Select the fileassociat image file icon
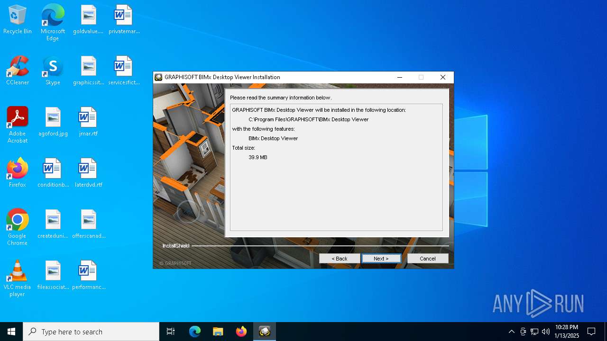Image resolution: width=607 pixels, height=341 pixels. (x=53, y=276)
